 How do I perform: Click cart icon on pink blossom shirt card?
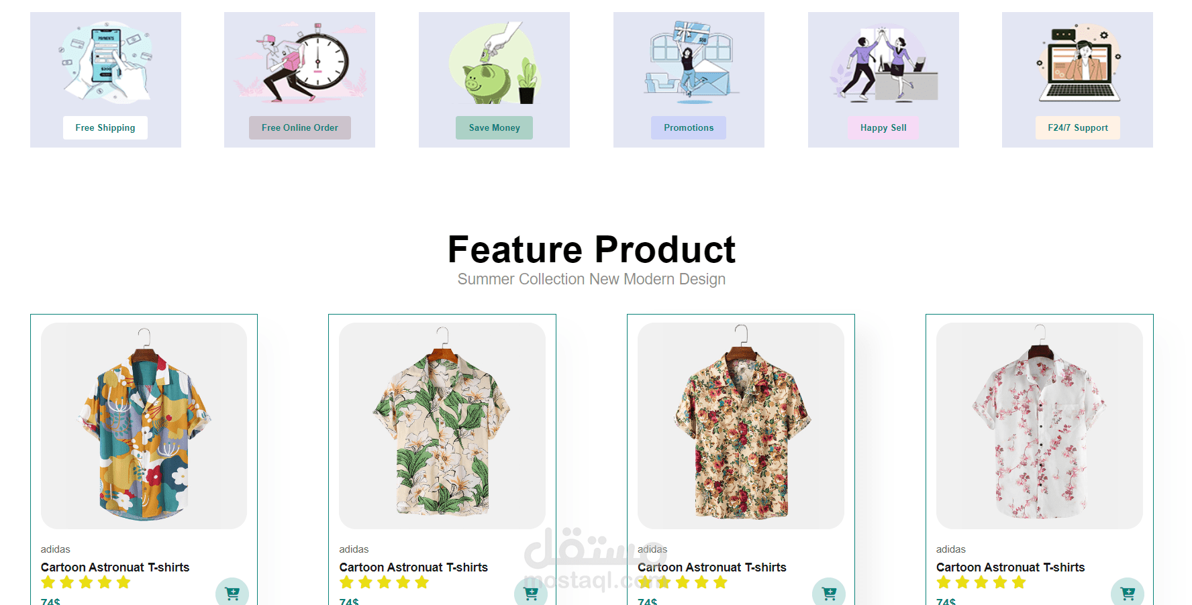click(x=1128, y=592)
